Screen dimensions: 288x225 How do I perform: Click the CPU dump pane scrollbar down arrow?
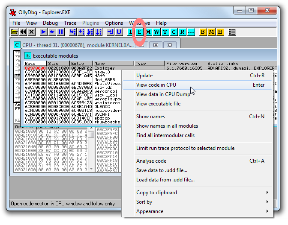point(91,169)
